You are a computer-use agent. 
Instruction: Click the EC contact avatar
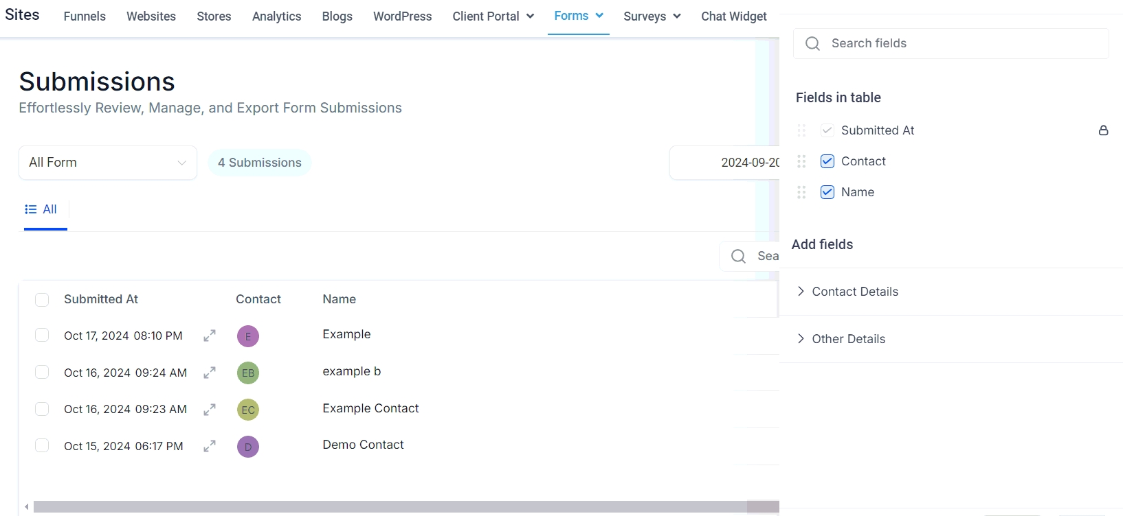(248, 410)
